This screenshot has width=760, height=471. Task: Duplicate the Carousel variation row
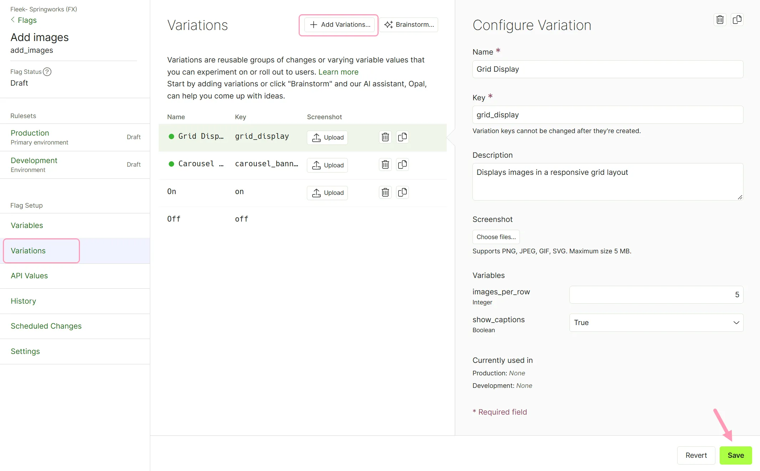[402, 164]
